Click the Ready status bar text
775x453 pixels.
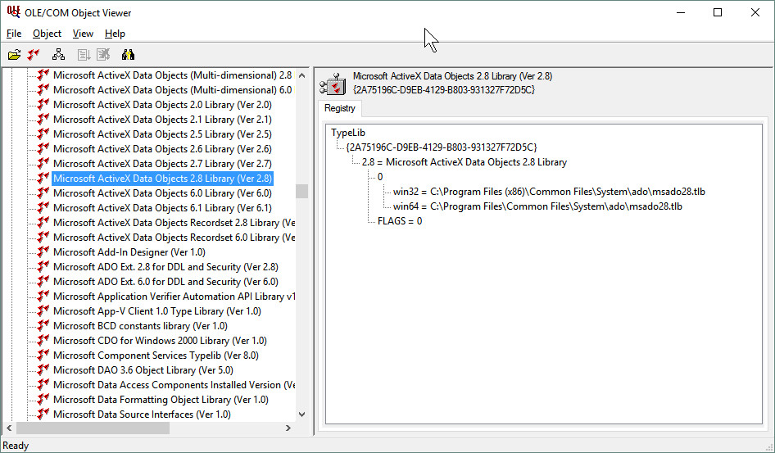click(16, 446)
